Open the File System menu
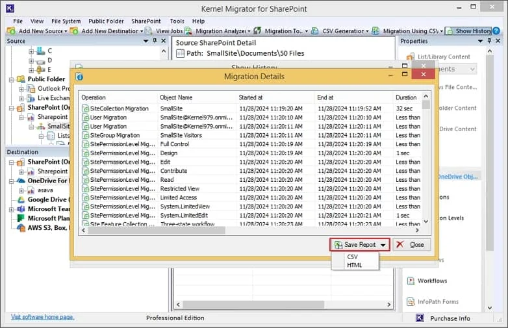This screenshot has width=508, height=328. pyautogui.click(x=66, y=21)
